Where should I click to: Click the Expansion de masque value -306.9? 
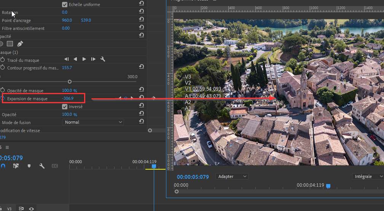point(67,99)
